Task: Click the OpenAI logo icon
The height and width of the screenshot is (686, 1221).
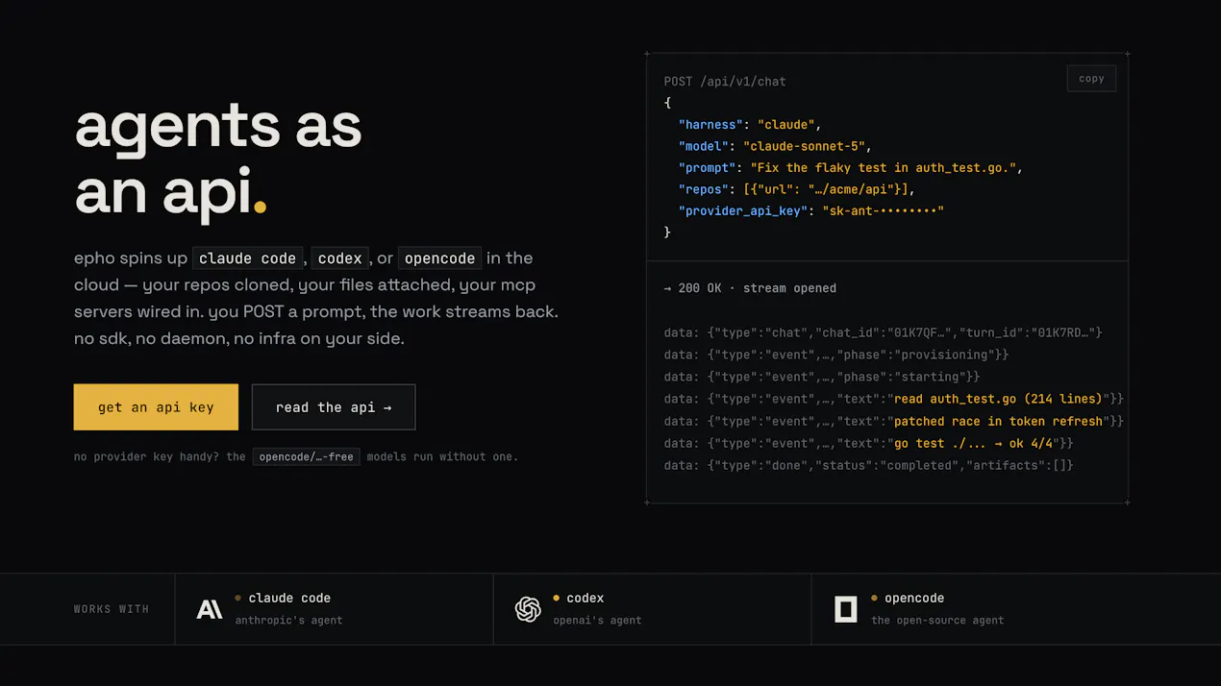Action: [528, 609]
